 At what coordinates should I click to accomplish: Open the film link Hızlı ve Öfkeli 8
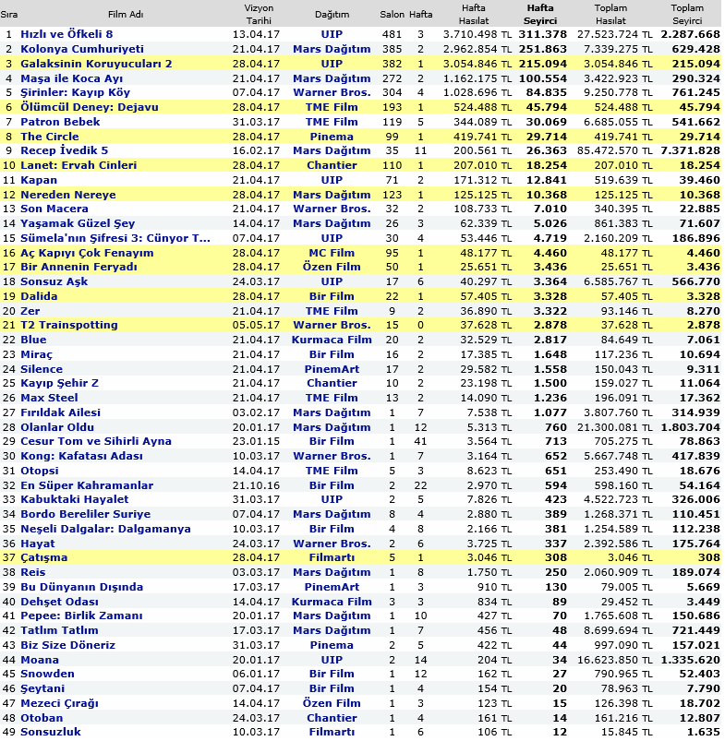point(66,34)
